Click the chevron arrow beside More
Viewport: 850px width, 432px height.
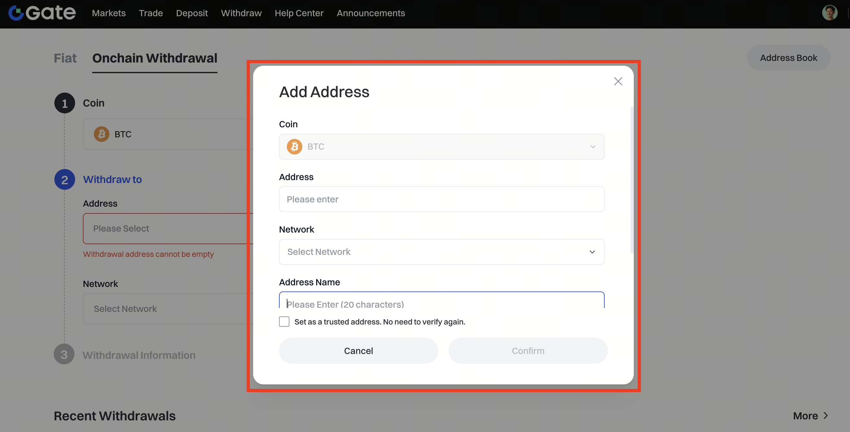point(826,415)
